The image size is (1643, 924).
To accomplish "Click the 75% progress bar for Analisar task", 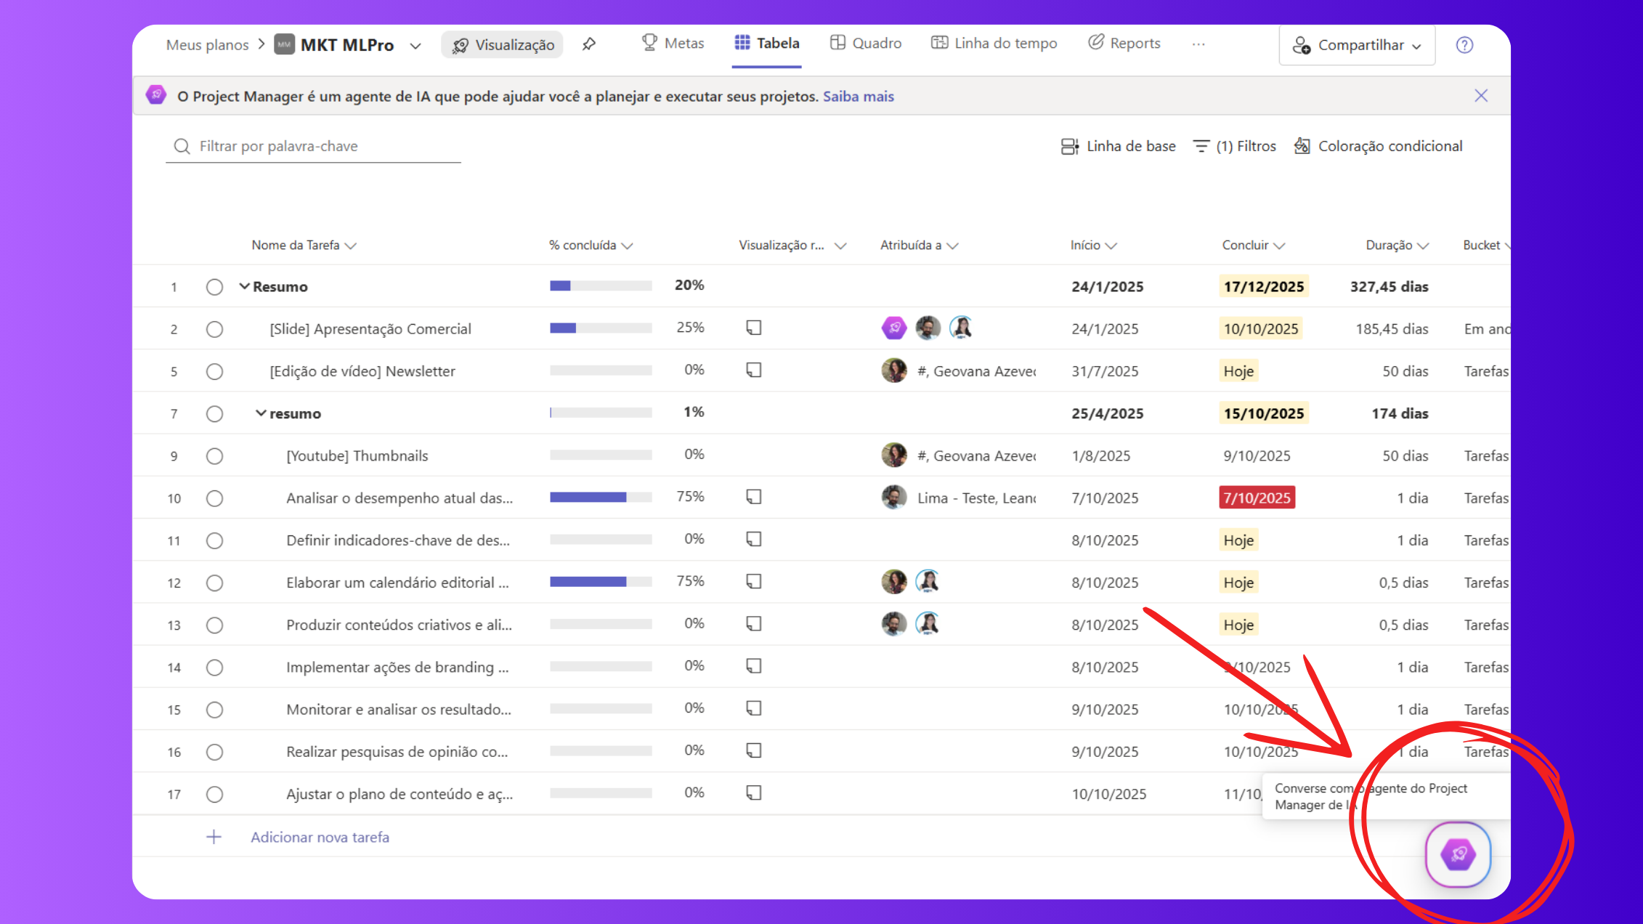I will 600,498.
